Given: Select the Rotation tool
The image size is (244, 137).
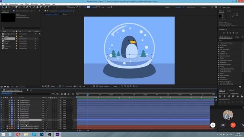Looking at the screenshot, I should coord(13,7).
